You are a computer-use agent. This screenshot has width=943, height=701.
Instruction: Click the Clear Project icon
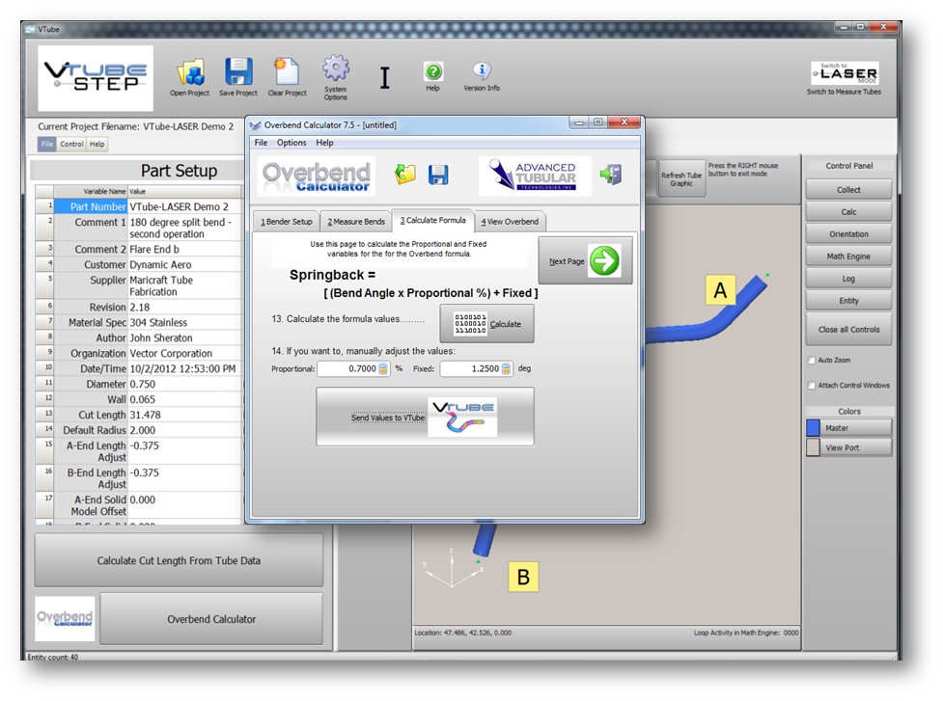[287, 73]
